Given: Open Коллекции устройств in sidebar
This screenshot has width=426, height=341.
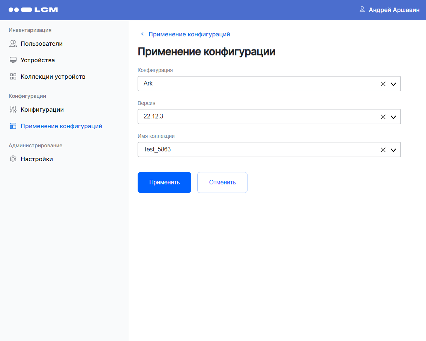Looking at the screenshot, I should (53, 77).
